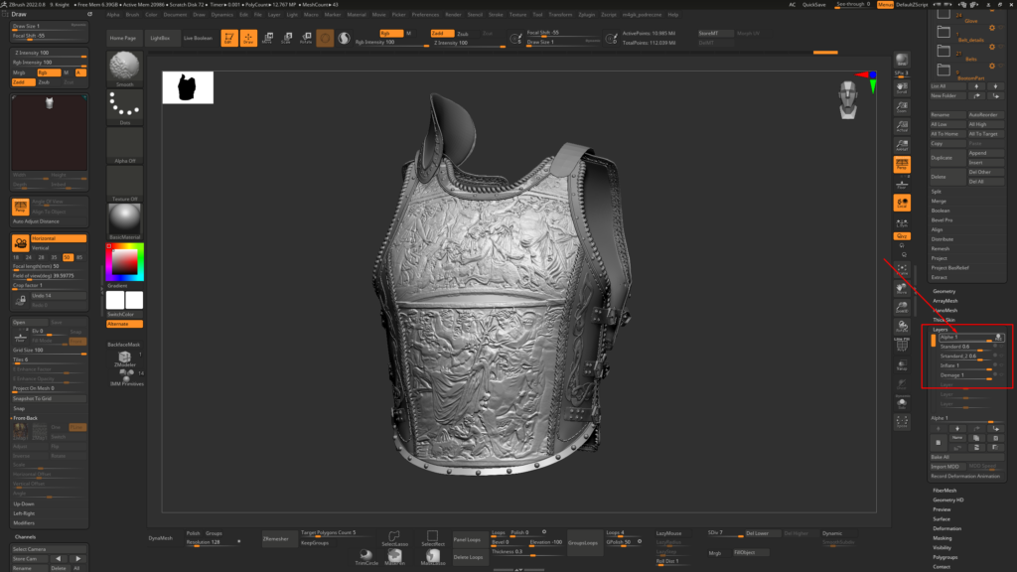
Task: Open the BasicMaterial sphere picker
Action: click(x=125, y=217)
